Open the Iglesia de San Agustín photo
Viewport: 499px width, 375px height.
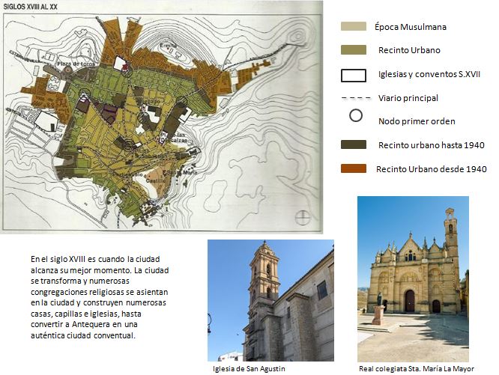(x=270, y=300)
